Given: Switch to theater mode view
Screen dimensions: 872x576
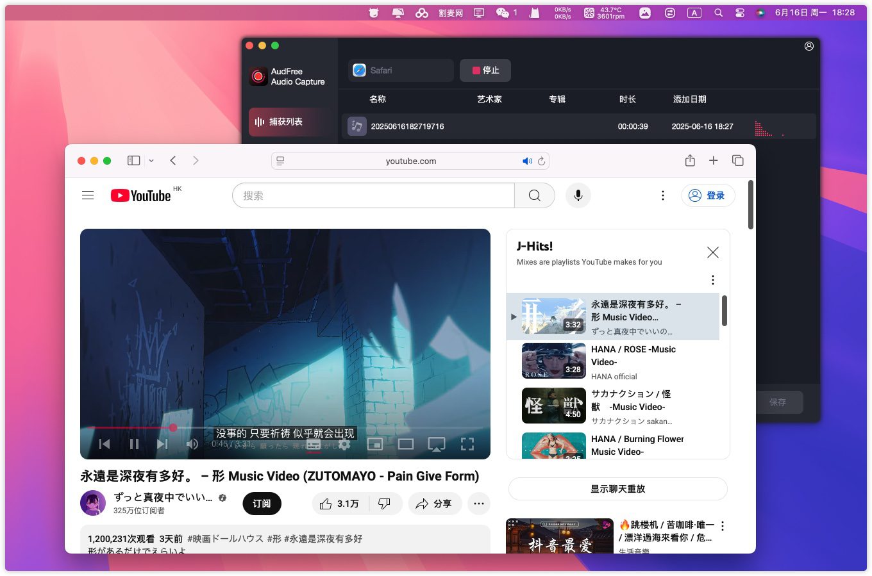Looking at the screenshot, I should pos(406,444).
